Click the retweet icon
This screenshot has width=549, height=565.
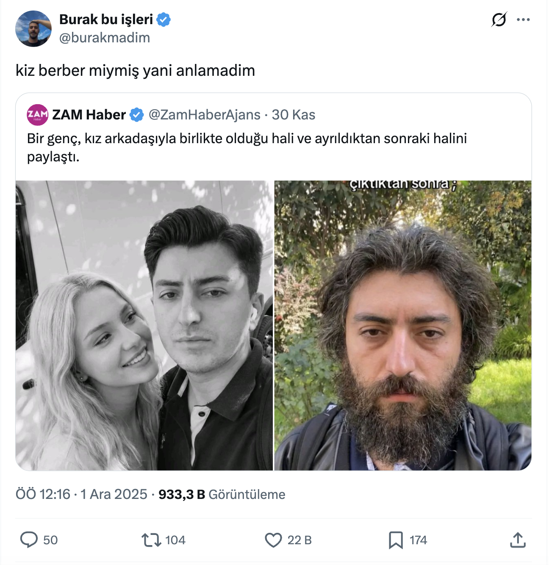(x=151, y=540)
